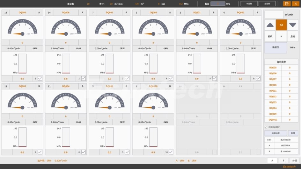
Task: Click the DQ0010 pump speed gauge
Action: click(x=153, y=102)
